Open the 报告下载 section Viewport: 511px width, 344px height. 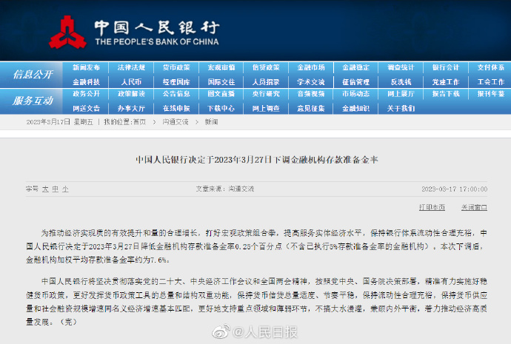pyautogui.click(x=446, y=94)
